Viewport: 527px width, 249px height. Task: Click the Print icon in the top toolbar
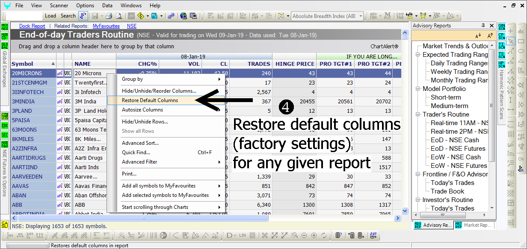click(109, 16)
